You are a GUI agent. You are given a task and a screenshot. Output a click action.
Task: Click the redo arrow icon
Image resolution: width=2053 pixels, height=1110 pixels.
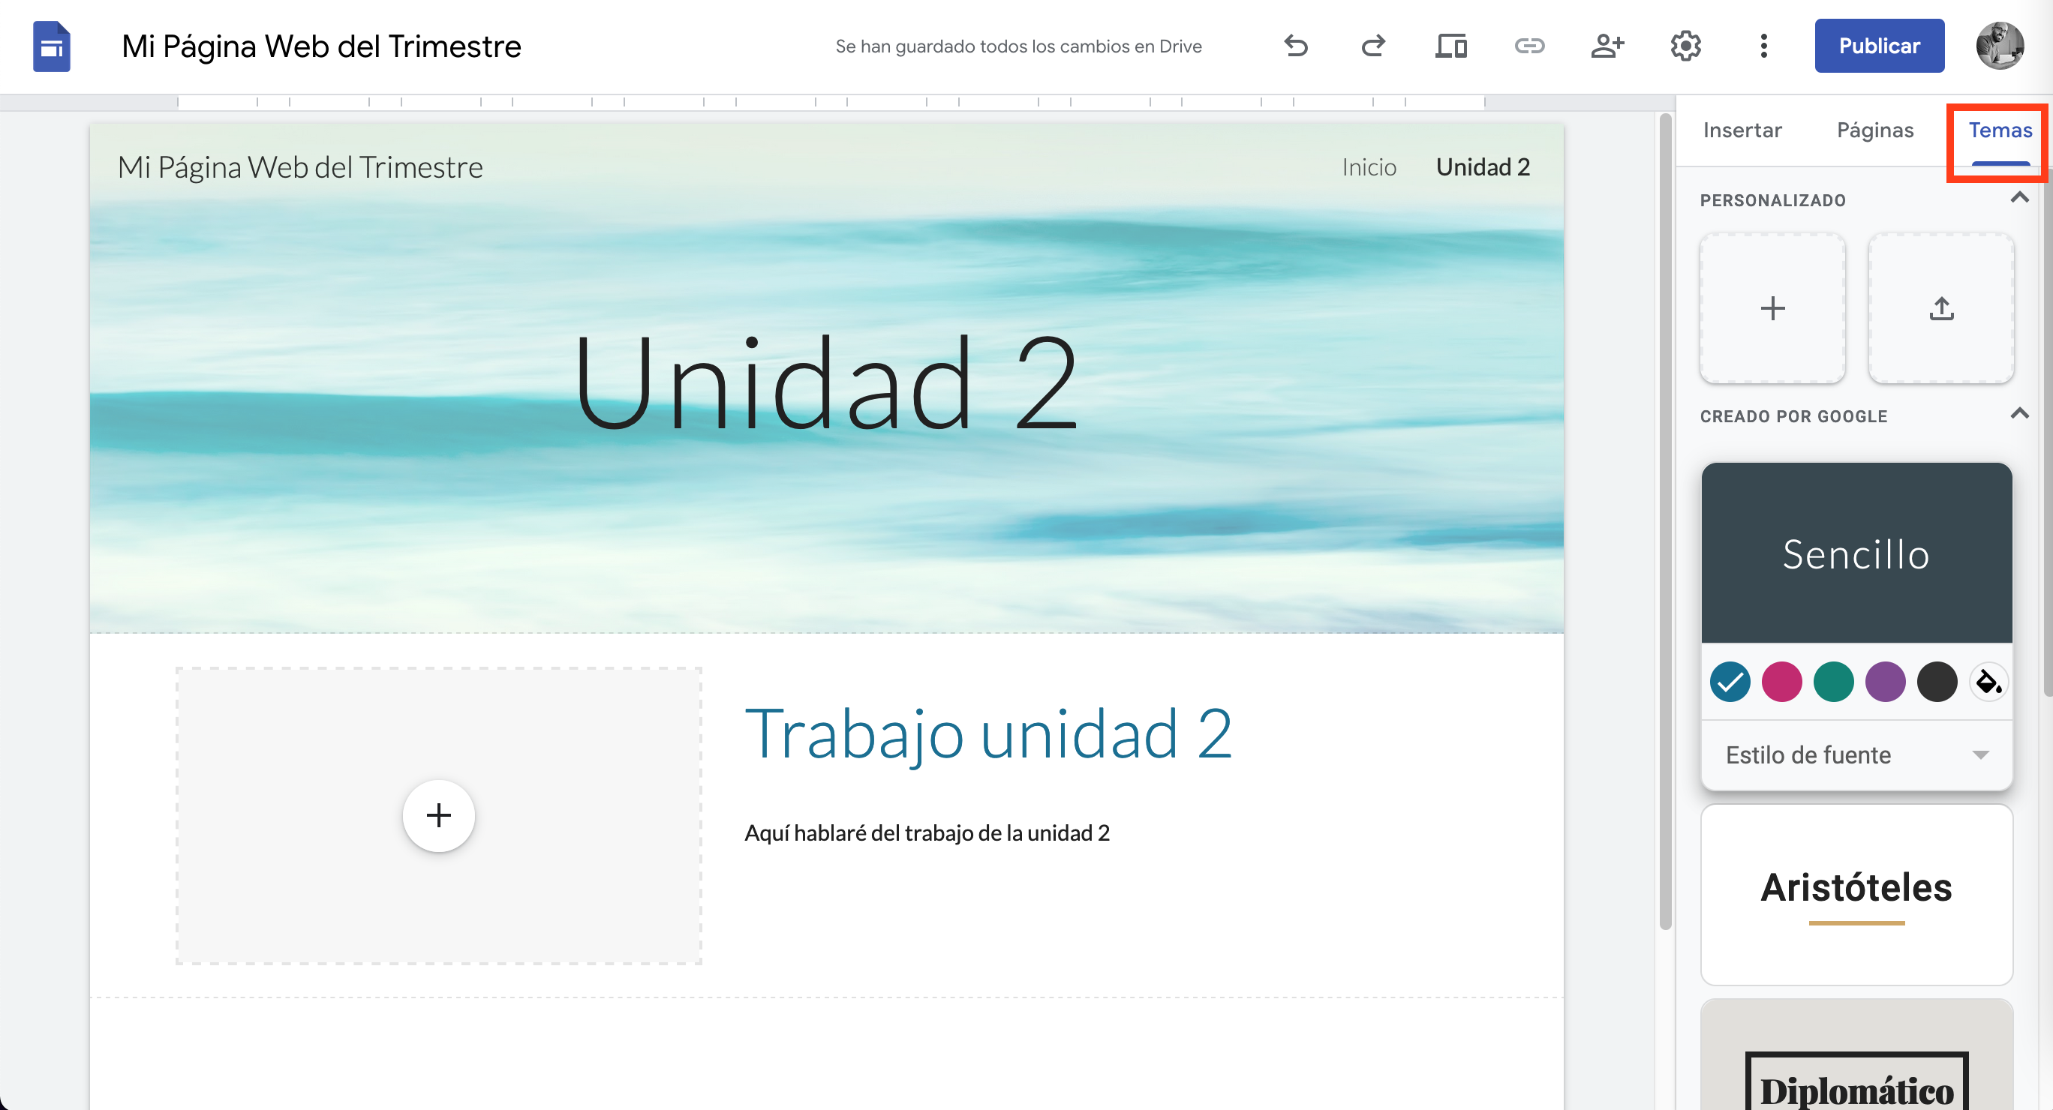point(1373,46)
